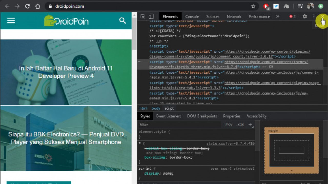This screenshot has height=184, width=328.
Task: Open style.css?ver=8.7.4:410 source link
Action: [230, 144]
